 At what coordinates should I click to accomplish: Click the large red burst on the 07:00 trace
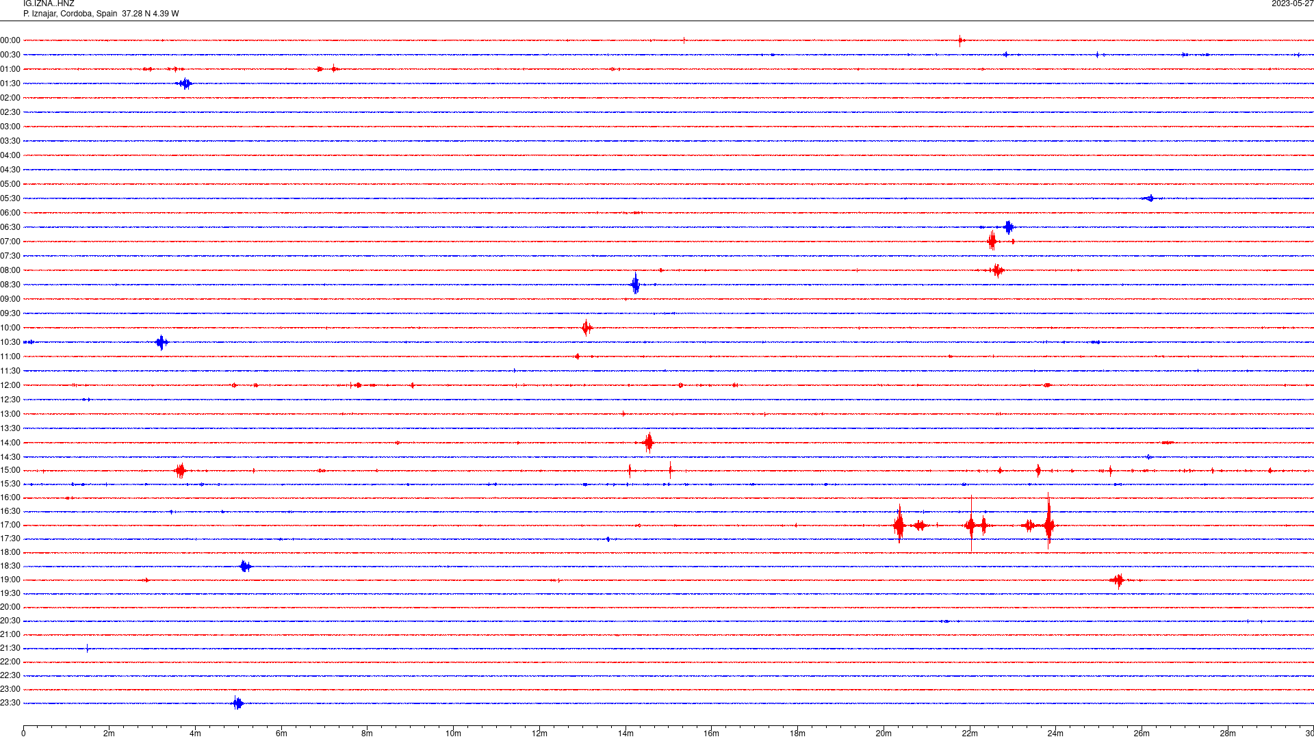click(x=992, y=241)
